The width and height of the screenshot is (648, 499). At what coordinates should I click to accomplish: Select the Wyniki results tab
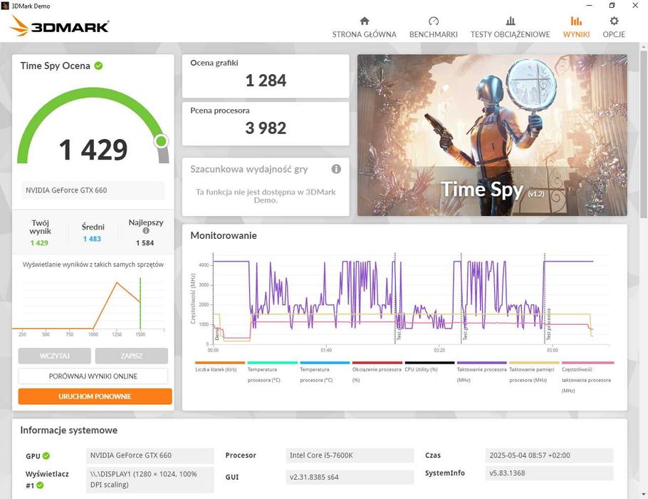(x=576, y=27)
